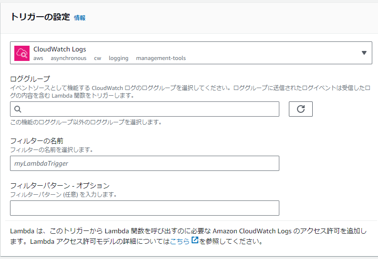
Task: Click the external link icon after こちら
Action: click(x=194, y=240)
